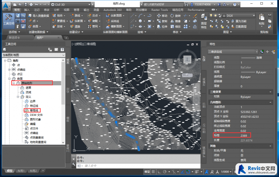Click the Corridor (道路) tool
279x177 pixels.
click(x=75, y=26)
